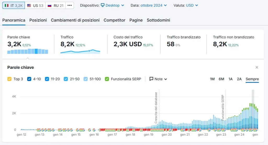
Task: Toggle the 21-50 positions checkbox
Action: (66, 79)
